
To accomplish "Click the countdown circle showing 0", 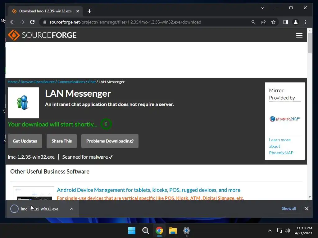I will [x=106, y=124].
